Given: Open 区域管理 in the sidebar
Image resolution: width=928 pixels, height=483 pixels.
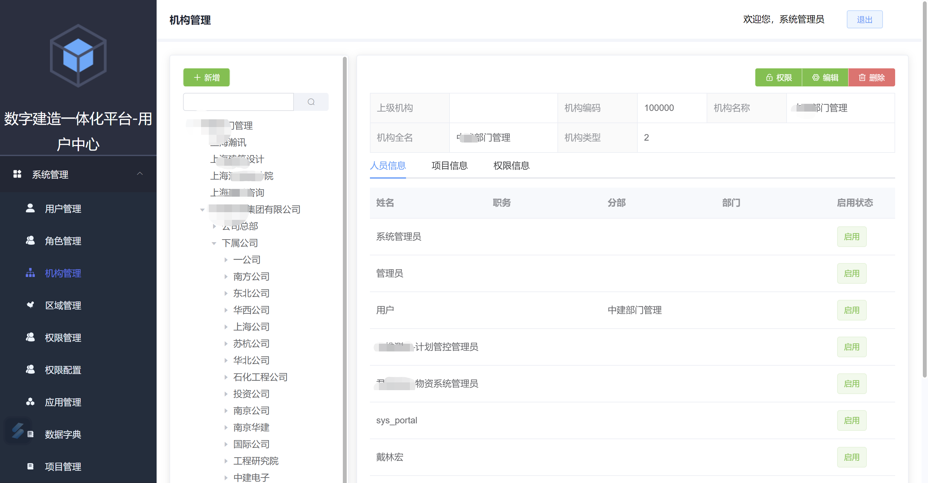Looking at the screenshot, I should 63,305.
